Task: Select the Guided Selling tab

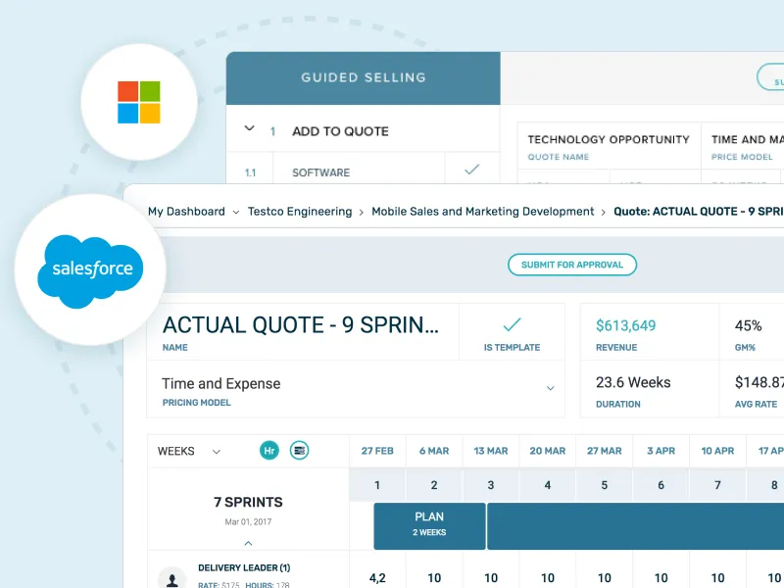Action: tap(363, 78)
